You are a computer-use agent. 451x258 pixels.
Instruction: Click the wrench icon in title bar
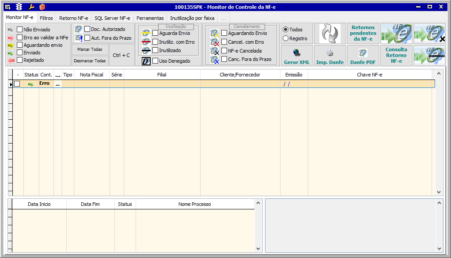[31, 7]
